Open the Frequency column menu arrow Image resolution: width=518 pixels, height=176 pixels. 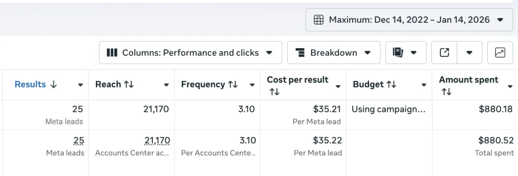tap(252, 85)
